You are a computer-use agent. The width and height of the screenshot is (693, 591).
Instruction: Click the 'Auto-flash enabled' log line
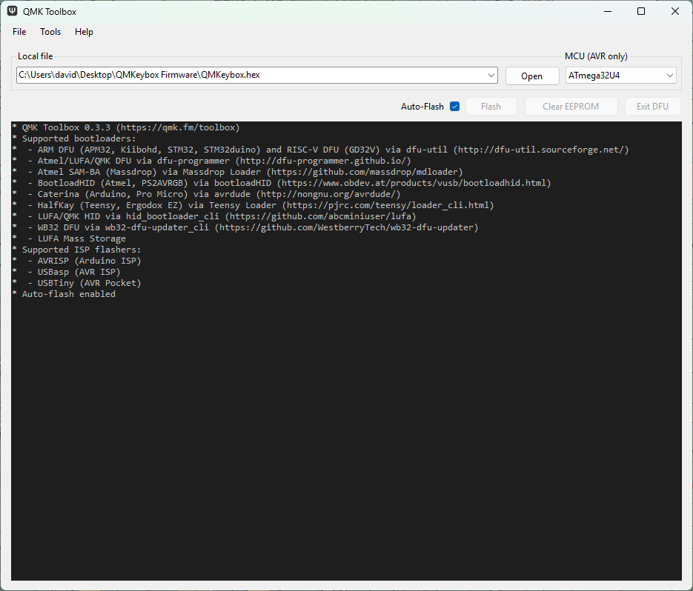pos(64,294)
